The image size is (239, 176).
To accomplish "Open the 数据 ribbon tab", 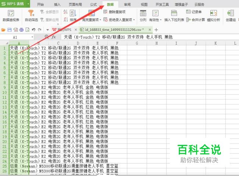I will (x=110, y=4).
